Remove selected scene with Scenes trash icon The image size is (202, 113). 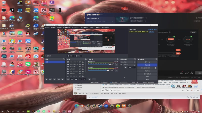pos(50,79)
